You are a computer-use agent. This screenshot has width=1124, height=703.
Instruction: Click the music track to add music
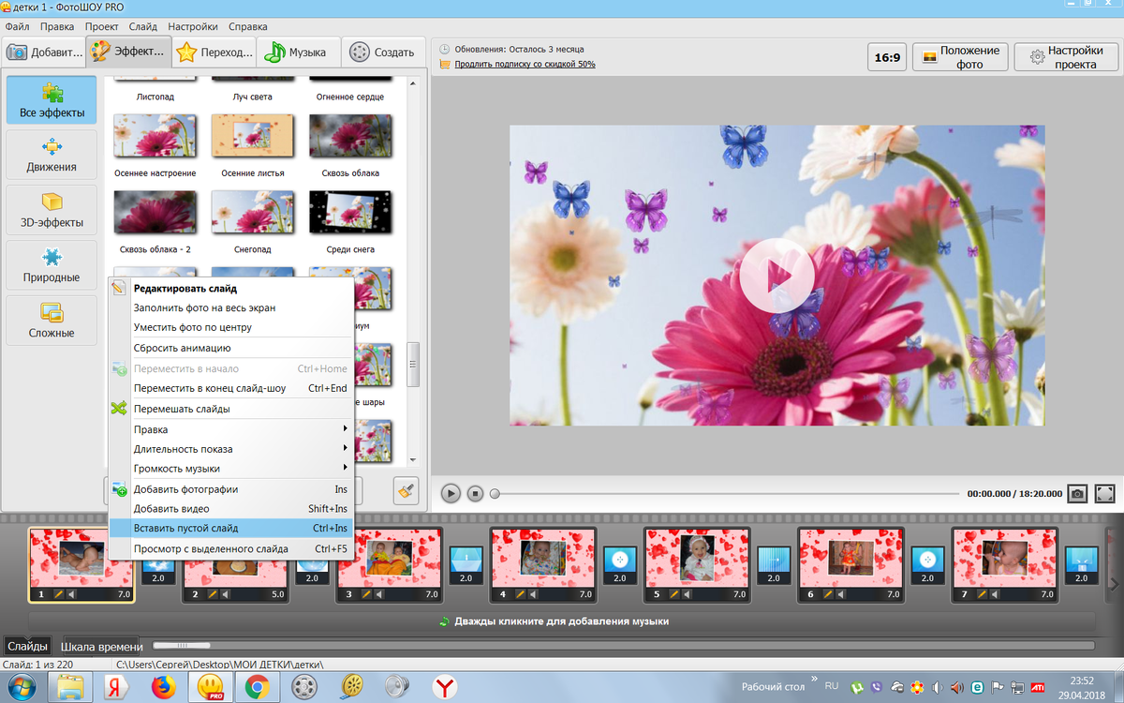point(560,621)
